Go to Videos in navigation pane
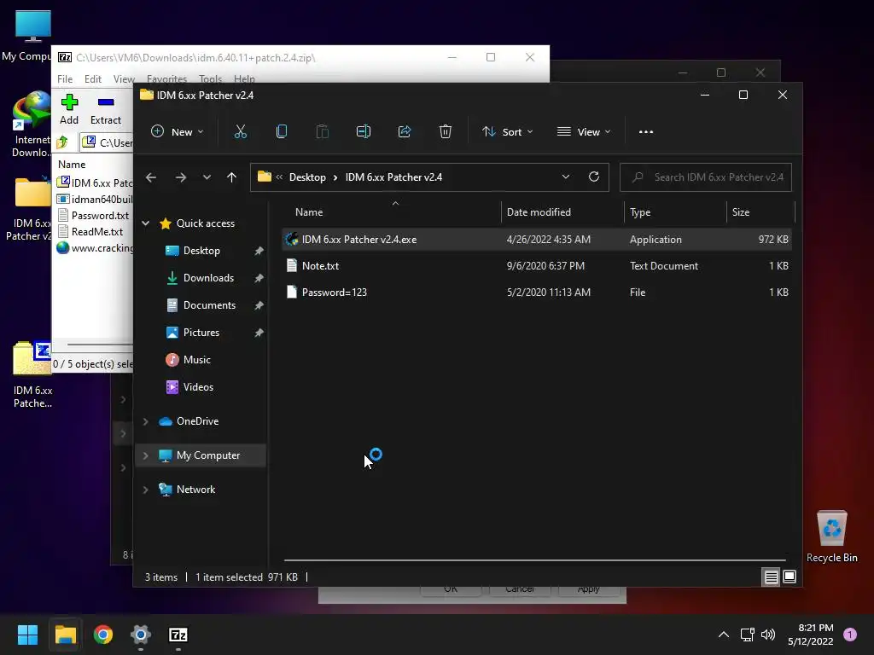The width and height of the screenshot is (874, 655). point(198,387)
